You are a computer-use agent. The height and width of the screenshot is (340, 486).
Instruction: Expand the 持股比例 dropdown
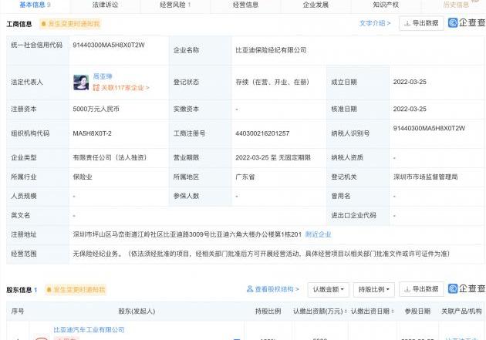[x=374, y=290]
